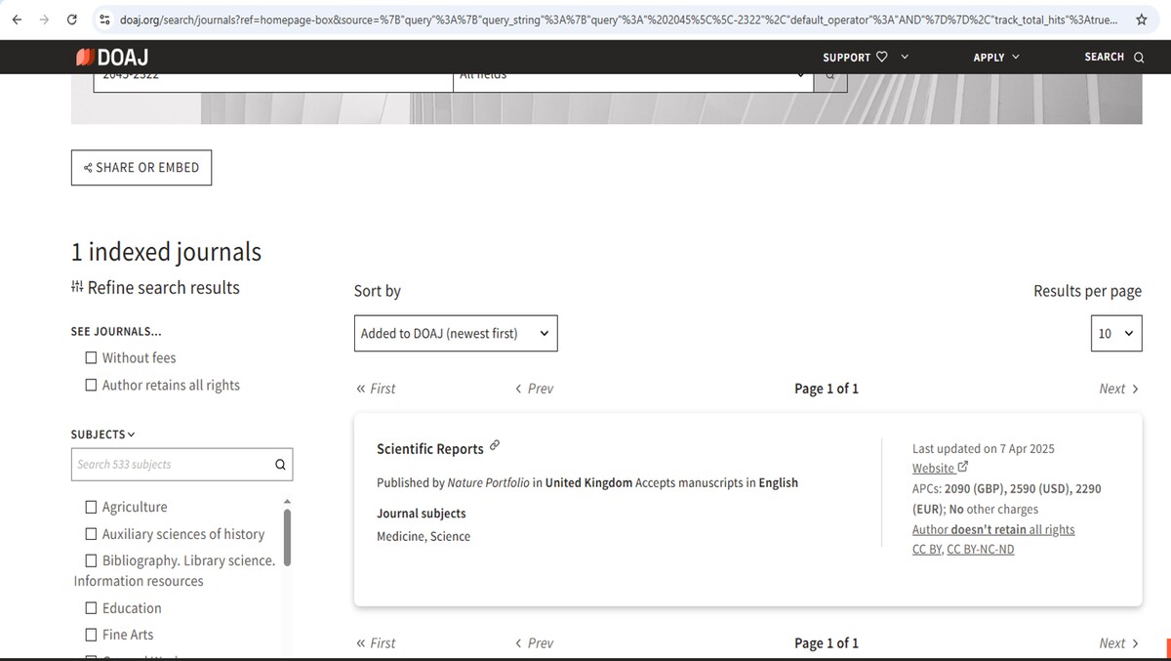Click the link icon beside Scientific Reports

point(495,445)
